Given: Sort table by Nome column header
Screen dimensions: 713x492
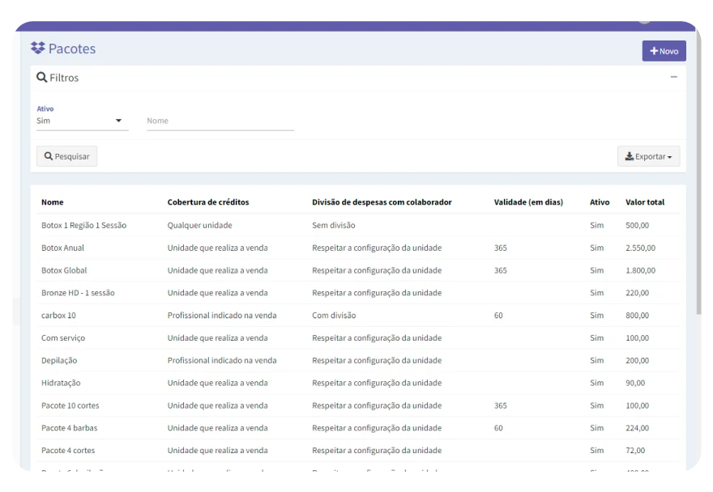Looking at the screenshot, I should 53,202.
